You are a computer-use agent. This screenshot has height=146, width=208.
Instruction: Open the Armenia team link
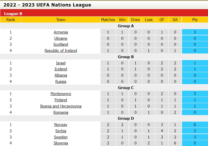tap(61, 32)
